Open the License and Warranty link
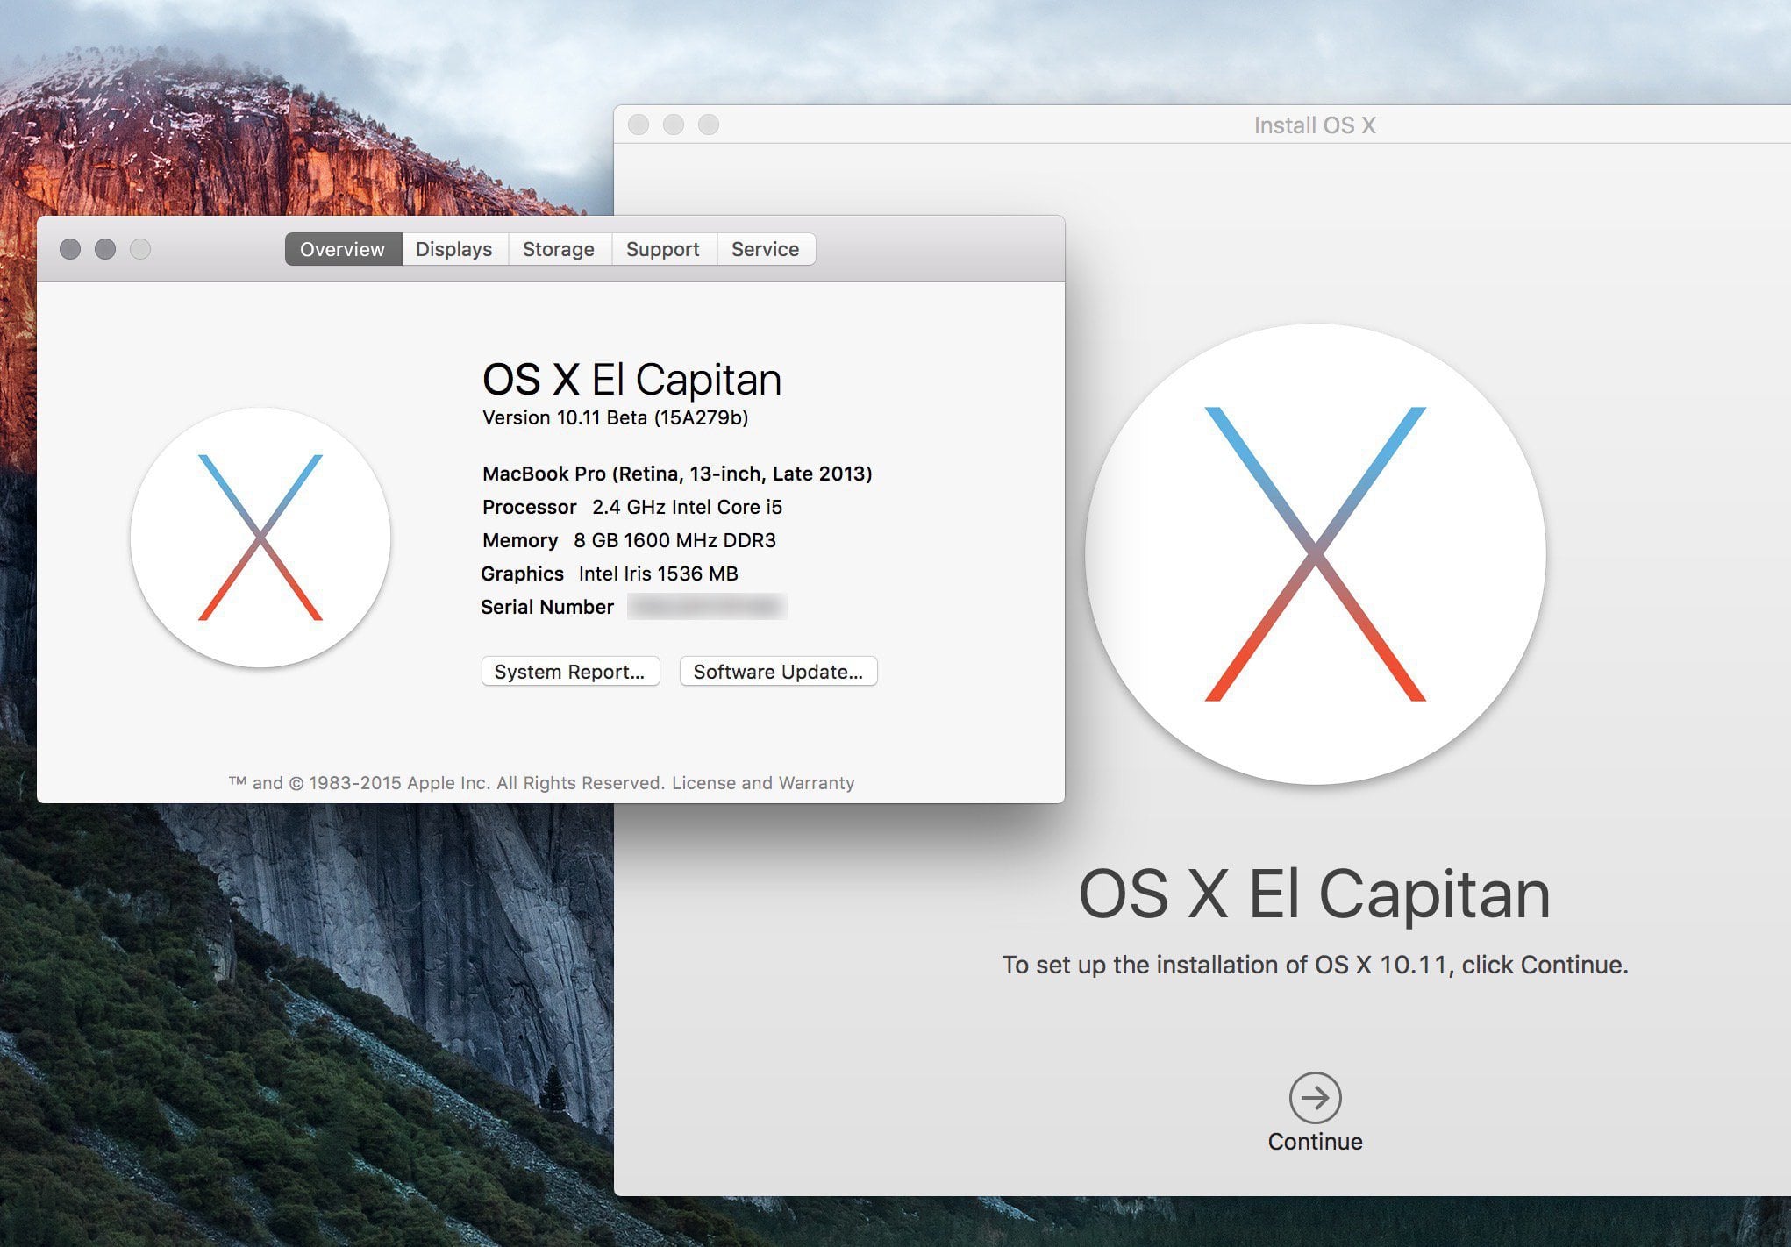The image size is (1791, 1247). coord(762,783)
